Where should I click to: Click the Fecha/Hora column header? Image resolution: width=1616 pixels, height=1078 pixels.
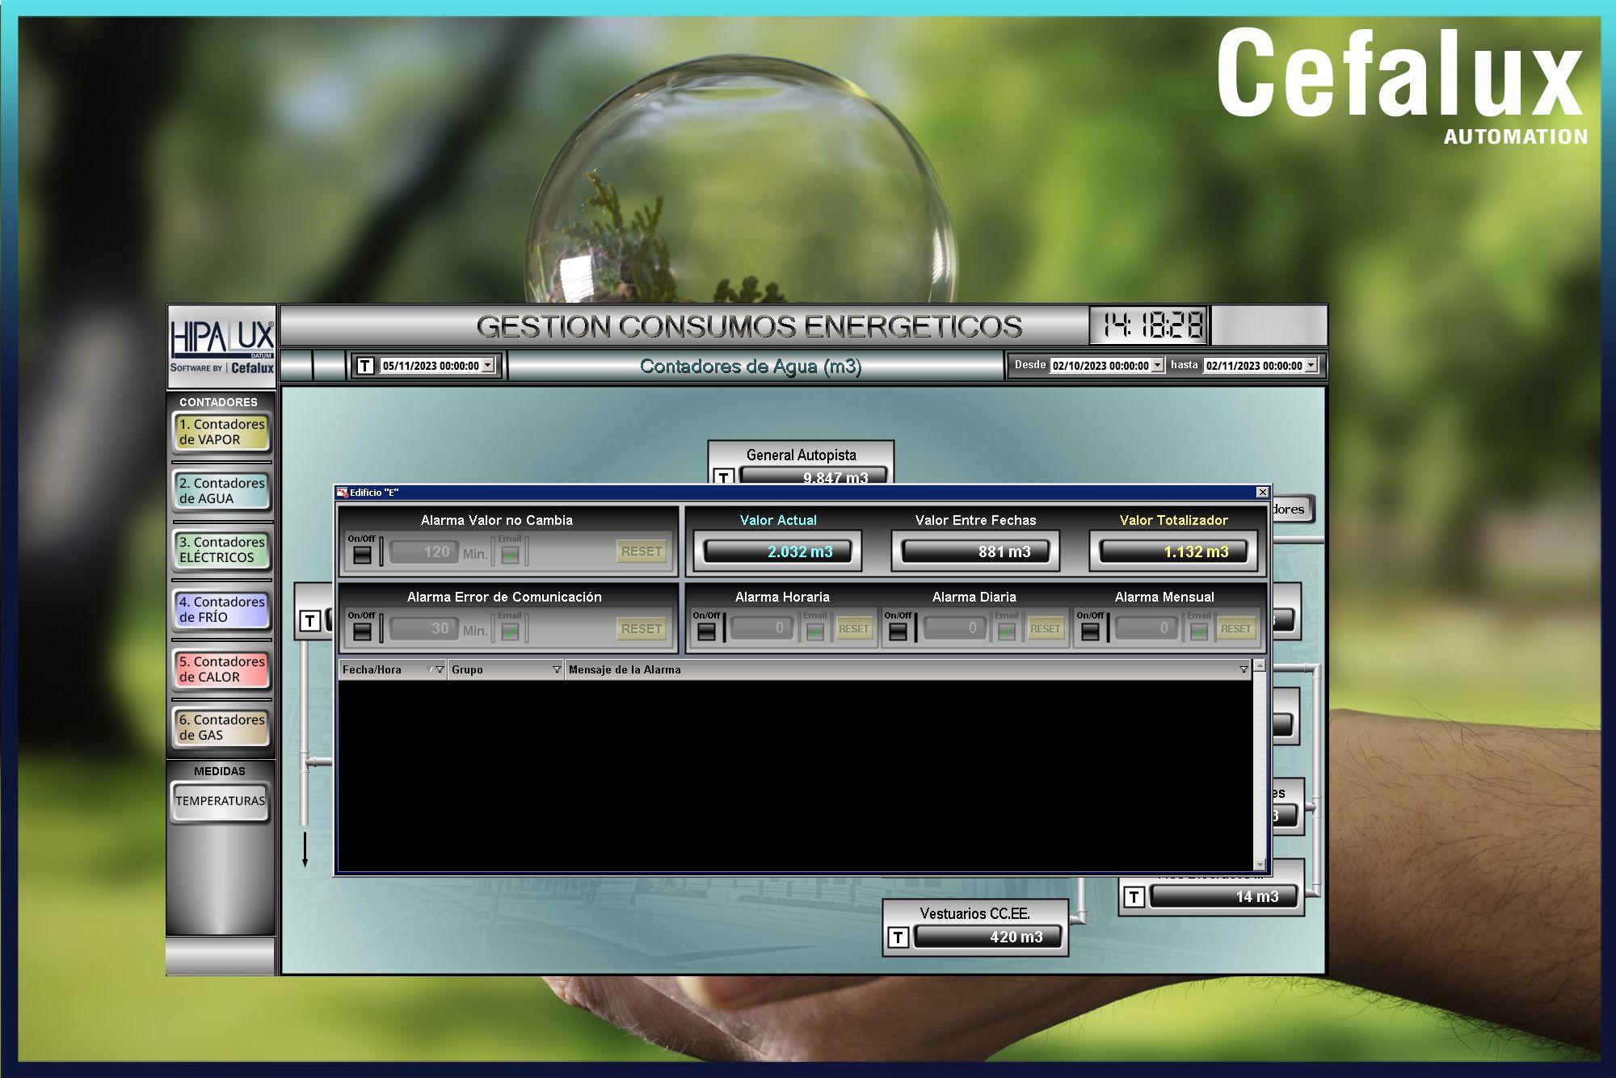coord(392,669)
